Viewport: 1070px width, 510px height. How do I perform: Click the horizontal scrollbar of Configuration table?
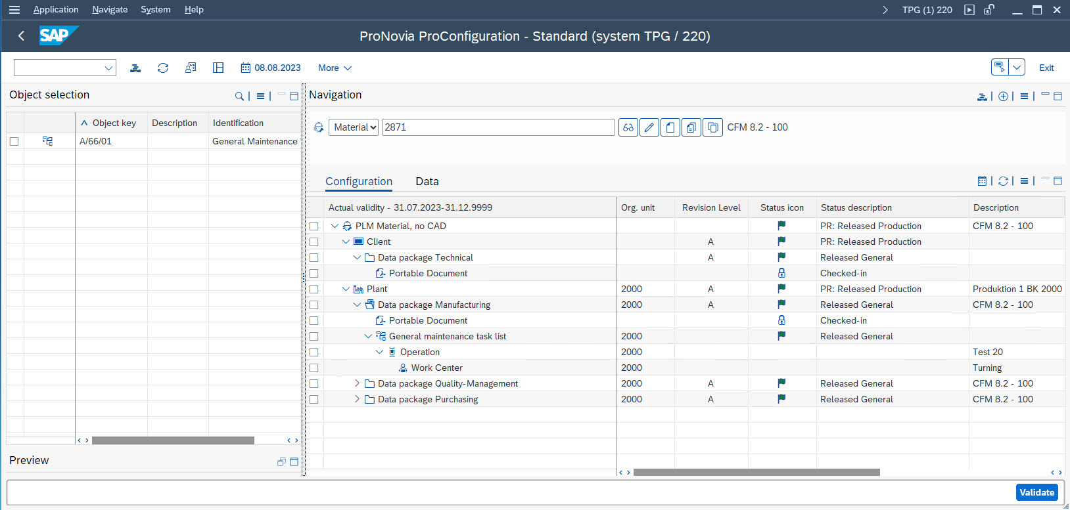(x=756, y=473)
